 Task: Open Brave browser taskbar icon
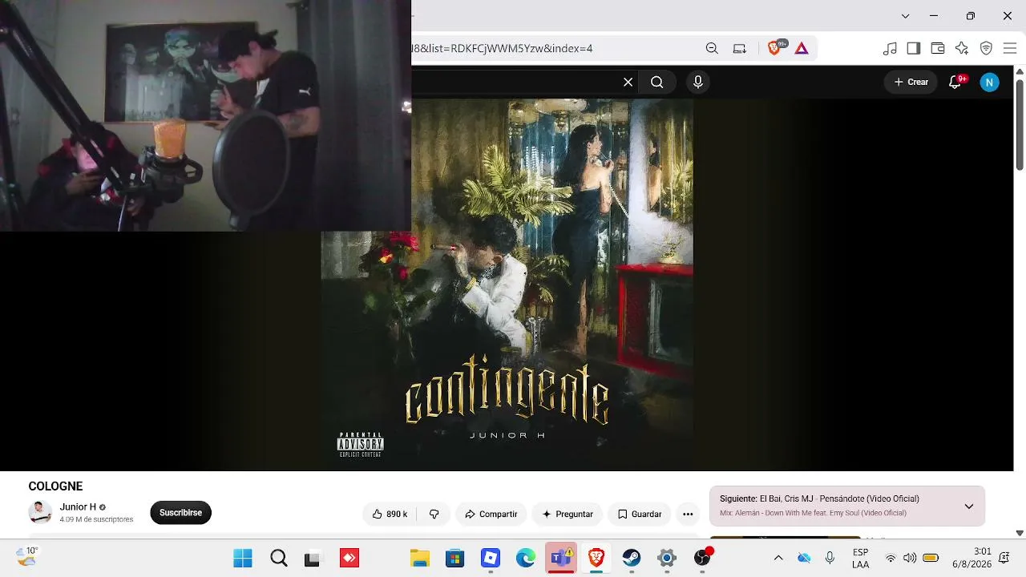tap(596, 558)
